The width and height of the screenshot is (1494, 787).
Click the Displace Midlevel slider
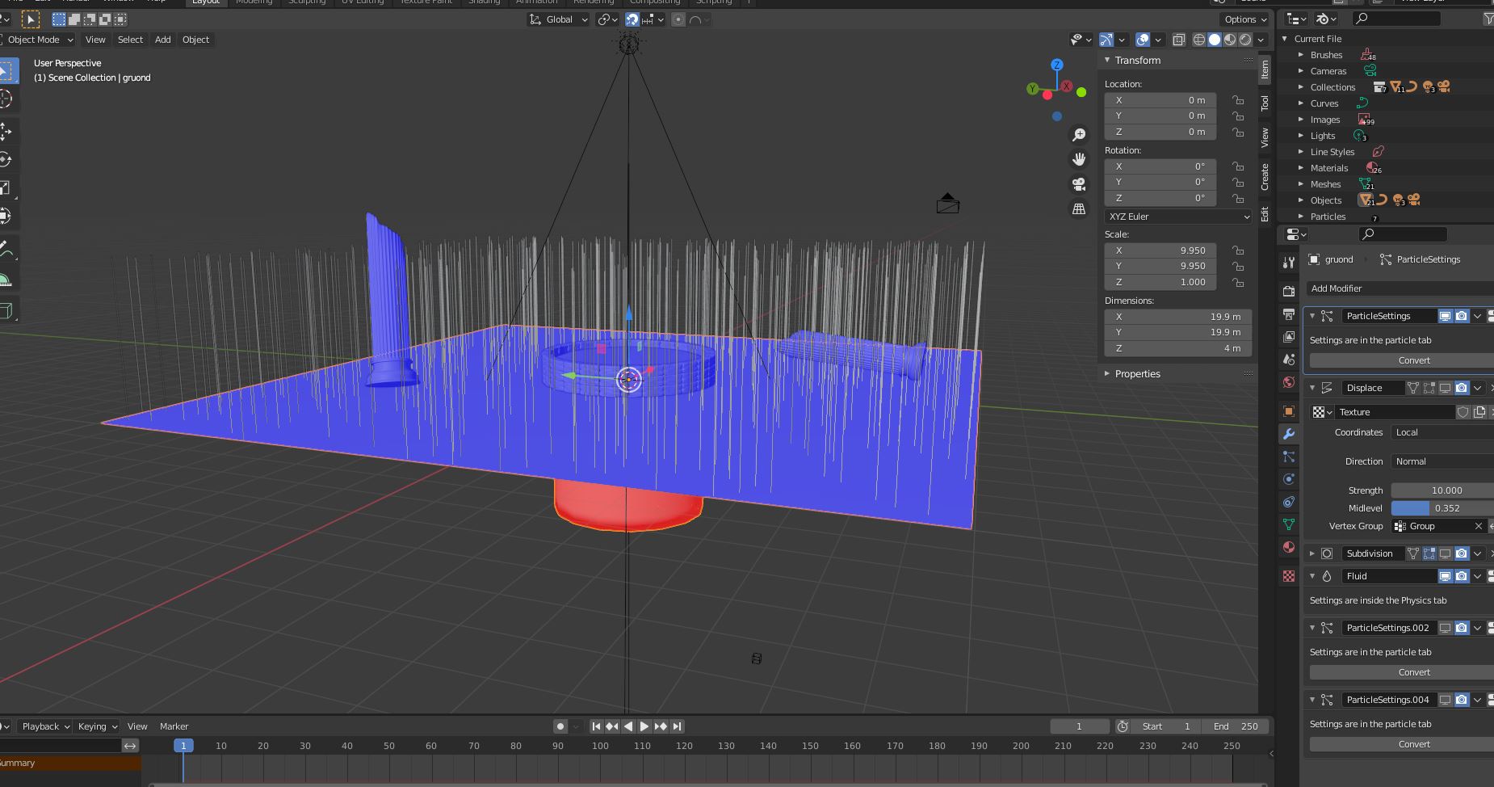point(1442,508)
